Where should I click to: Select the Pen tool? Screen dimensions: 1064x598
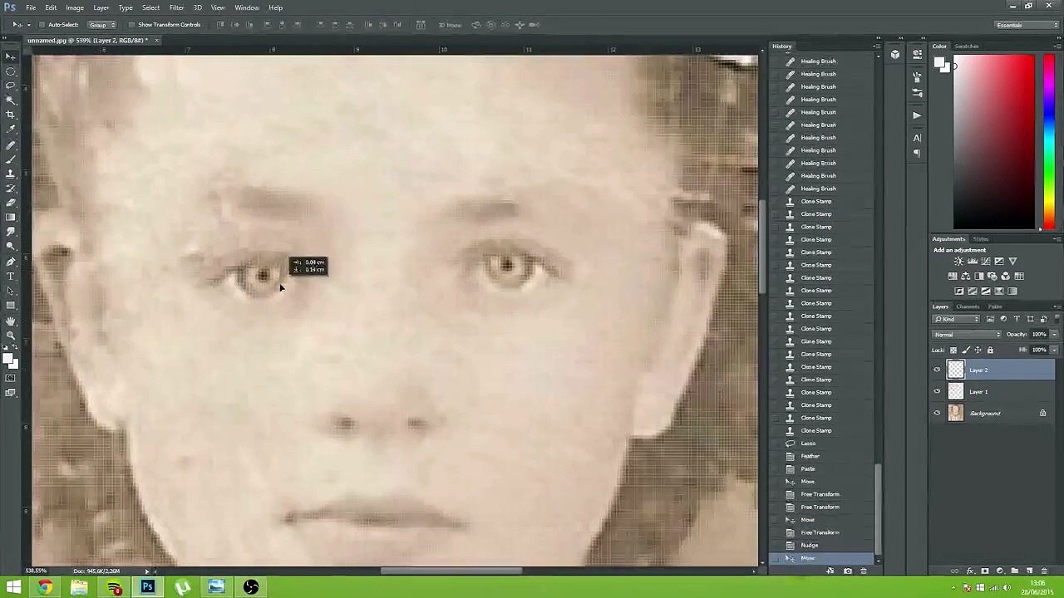[11, 261]
